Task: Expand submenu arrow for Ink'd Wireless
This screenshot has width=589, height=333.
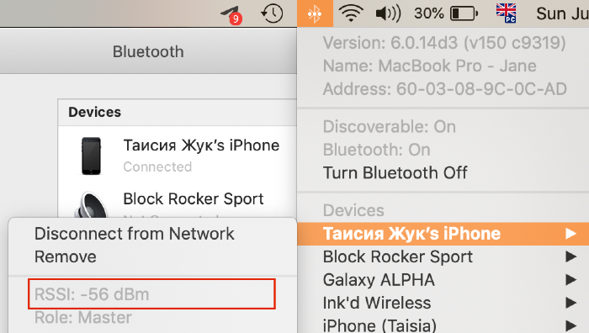Action: (x=570, y=303)
